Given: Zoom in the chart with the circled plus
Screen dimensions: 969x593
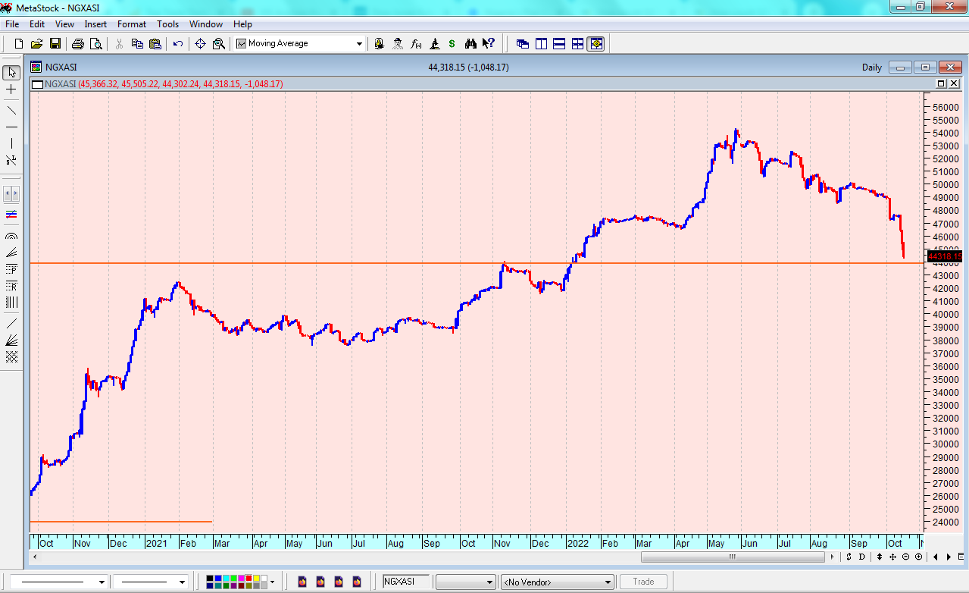Looking at the screenshot, I should click(x=918, y=557).
